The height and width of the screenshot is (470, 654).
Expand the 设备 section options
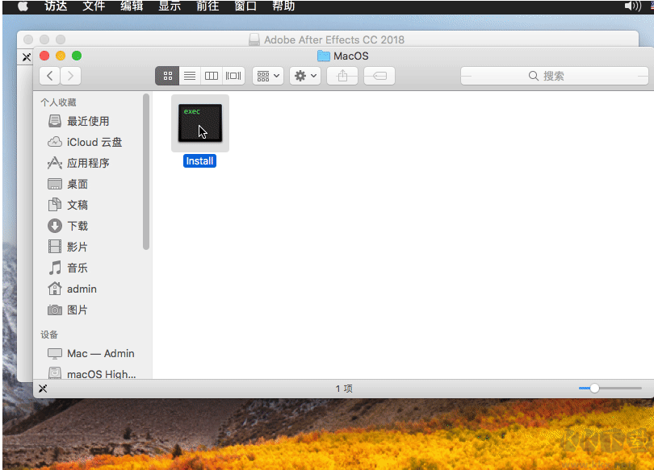pyautogui.click(x=48, y=334)
